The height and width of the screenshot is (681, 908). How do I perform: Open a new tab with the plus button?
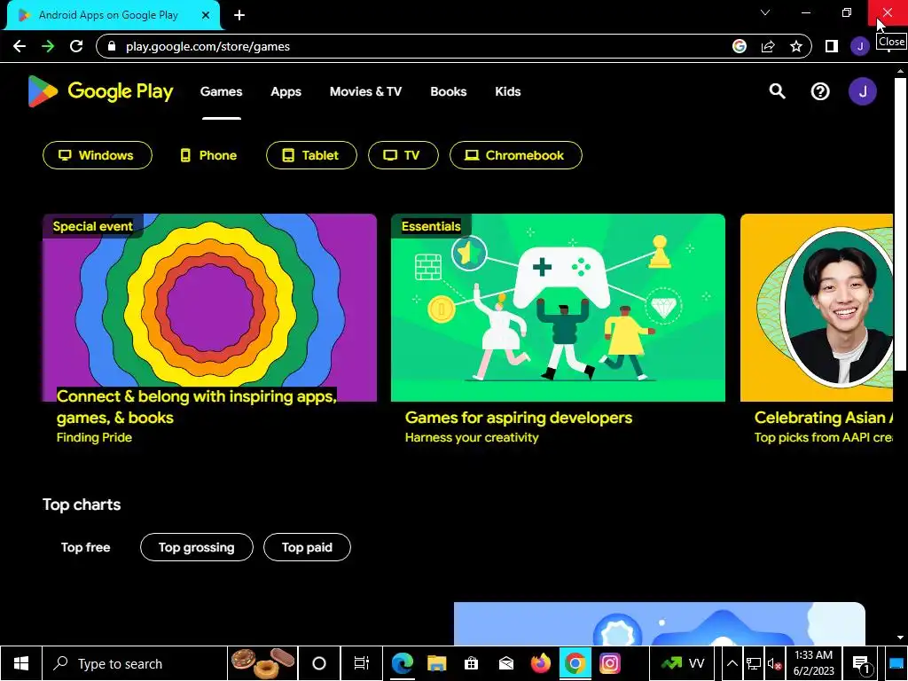pos(239,15)
